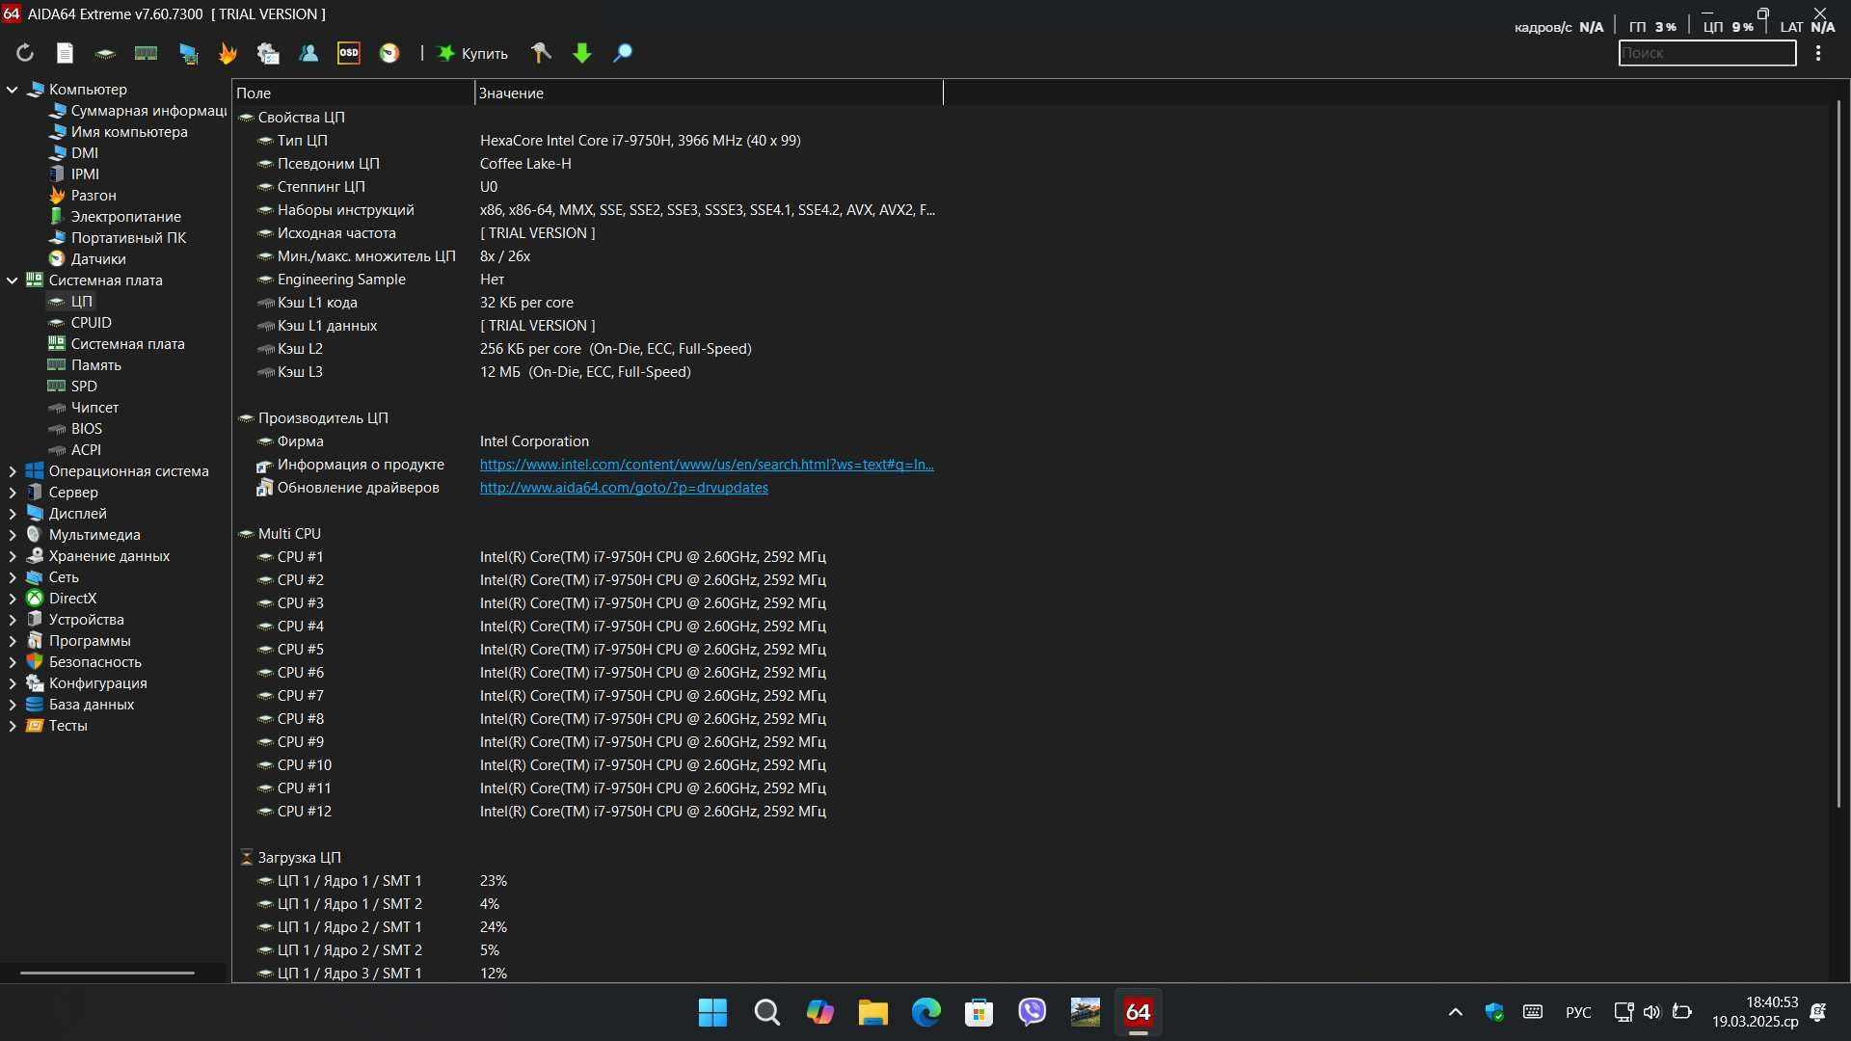1851x1041 pixels.
Task: Open Microsoft Edge from the taskbar
Action: [x=925, y=1012]
